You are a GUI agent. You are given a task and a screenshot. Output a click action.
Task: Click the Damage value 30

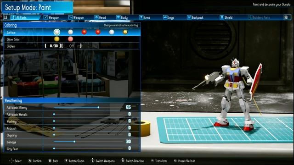pyautogui.click(x=129, y=142)
